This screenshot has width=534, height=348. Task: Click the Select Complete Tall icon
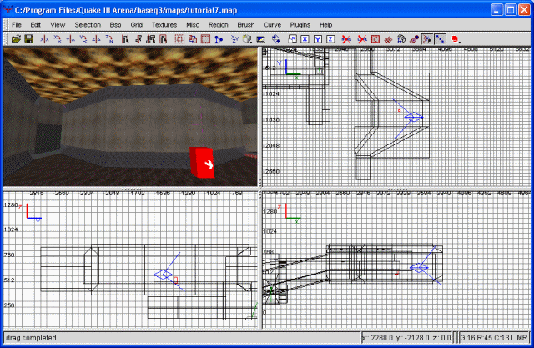point(125,39)
